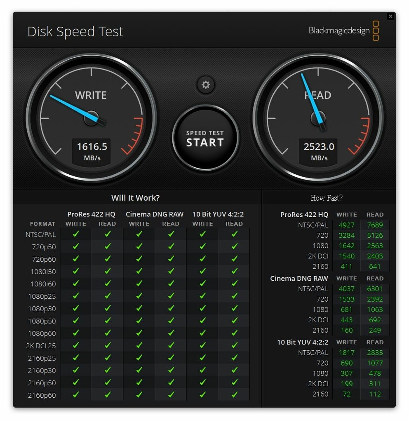
Task: Select the 1080p30 format row label
Action: click(42, 309)
